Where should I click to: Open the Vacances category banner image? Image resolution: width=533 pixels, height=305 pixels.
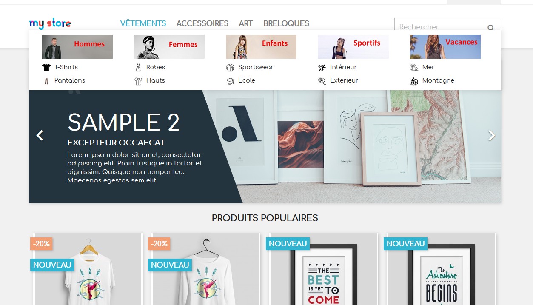point(445,47)
